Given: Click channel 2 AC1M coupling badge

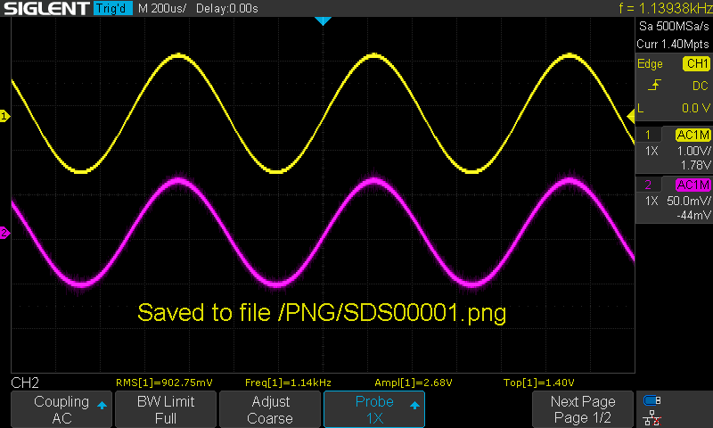Looking at the screenshot, I should point(693,185).
